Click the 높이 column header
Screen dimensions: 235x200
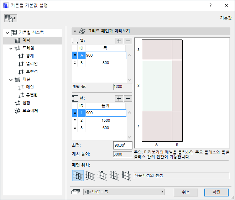pos(105,106)
